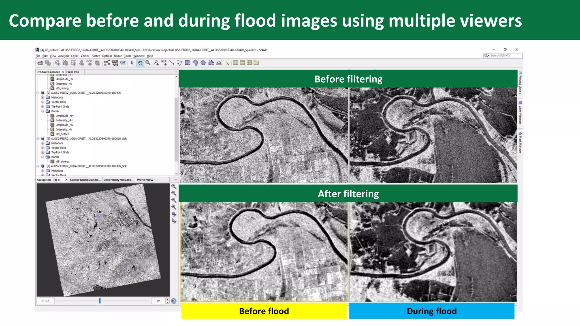Click the 1:1.4 zoom factor field

pos(45,301)
